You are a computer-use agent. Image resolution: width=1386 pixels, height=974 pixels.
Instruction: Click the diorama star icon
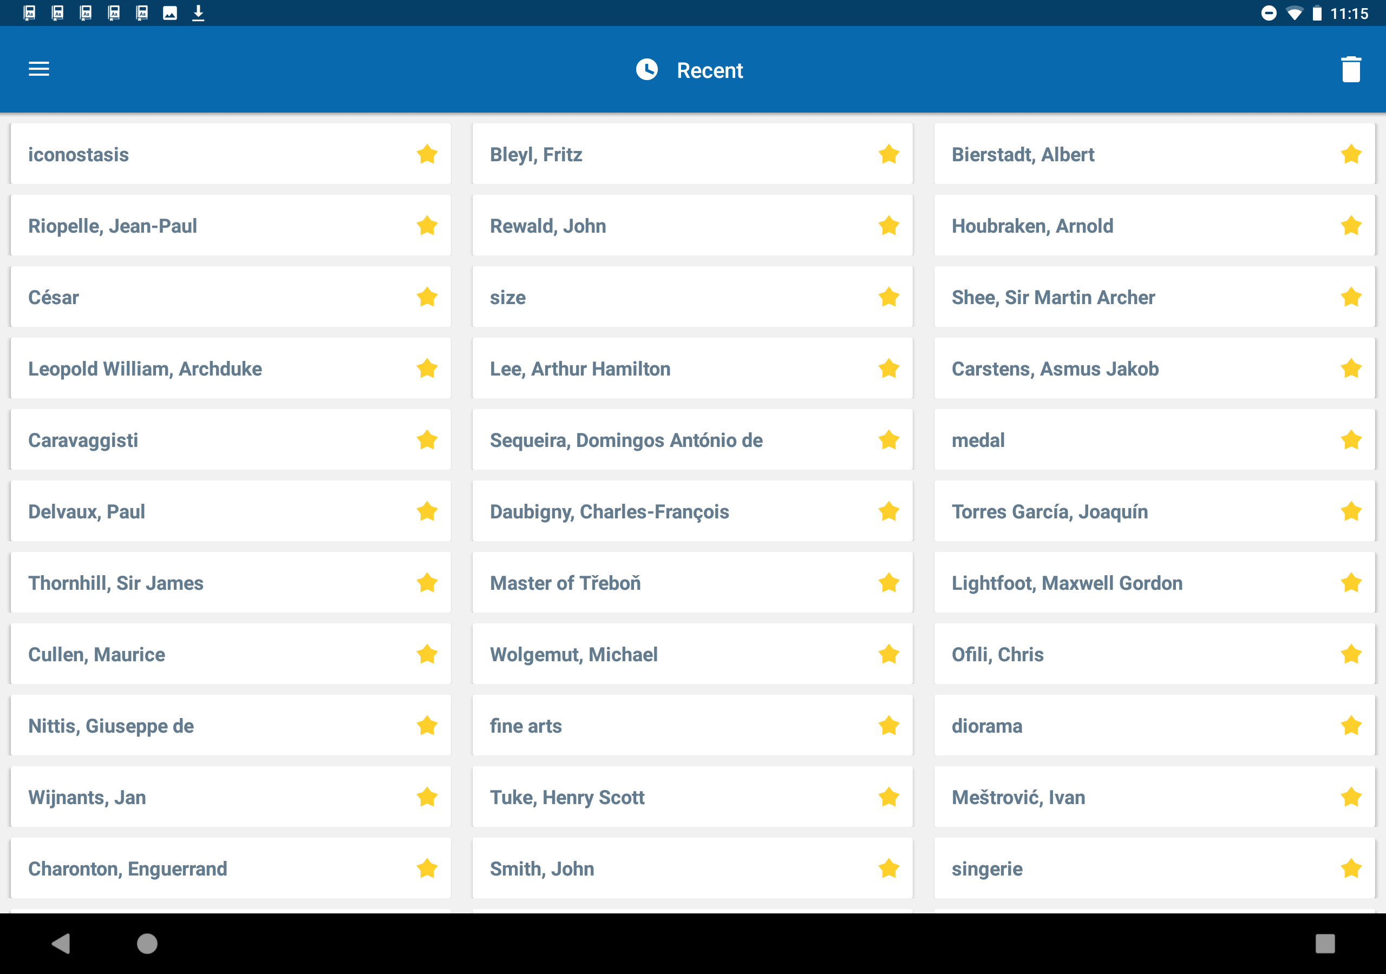point(1351,726)
